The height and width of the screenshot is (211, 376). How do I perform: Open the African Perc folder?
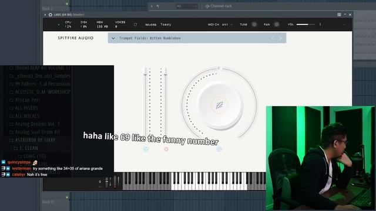pyautogui.click(x=25, y=100)
